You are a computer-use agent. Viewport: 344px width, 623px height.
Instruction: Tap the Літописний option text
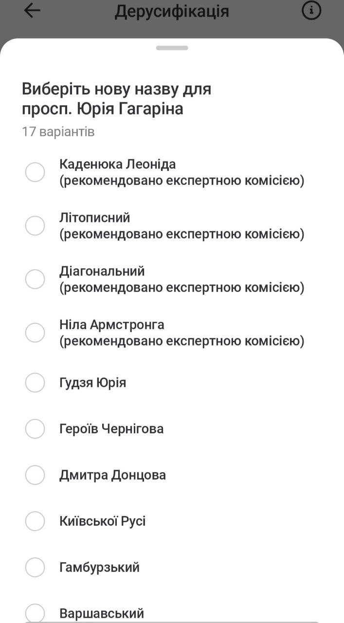coord(95,218)
